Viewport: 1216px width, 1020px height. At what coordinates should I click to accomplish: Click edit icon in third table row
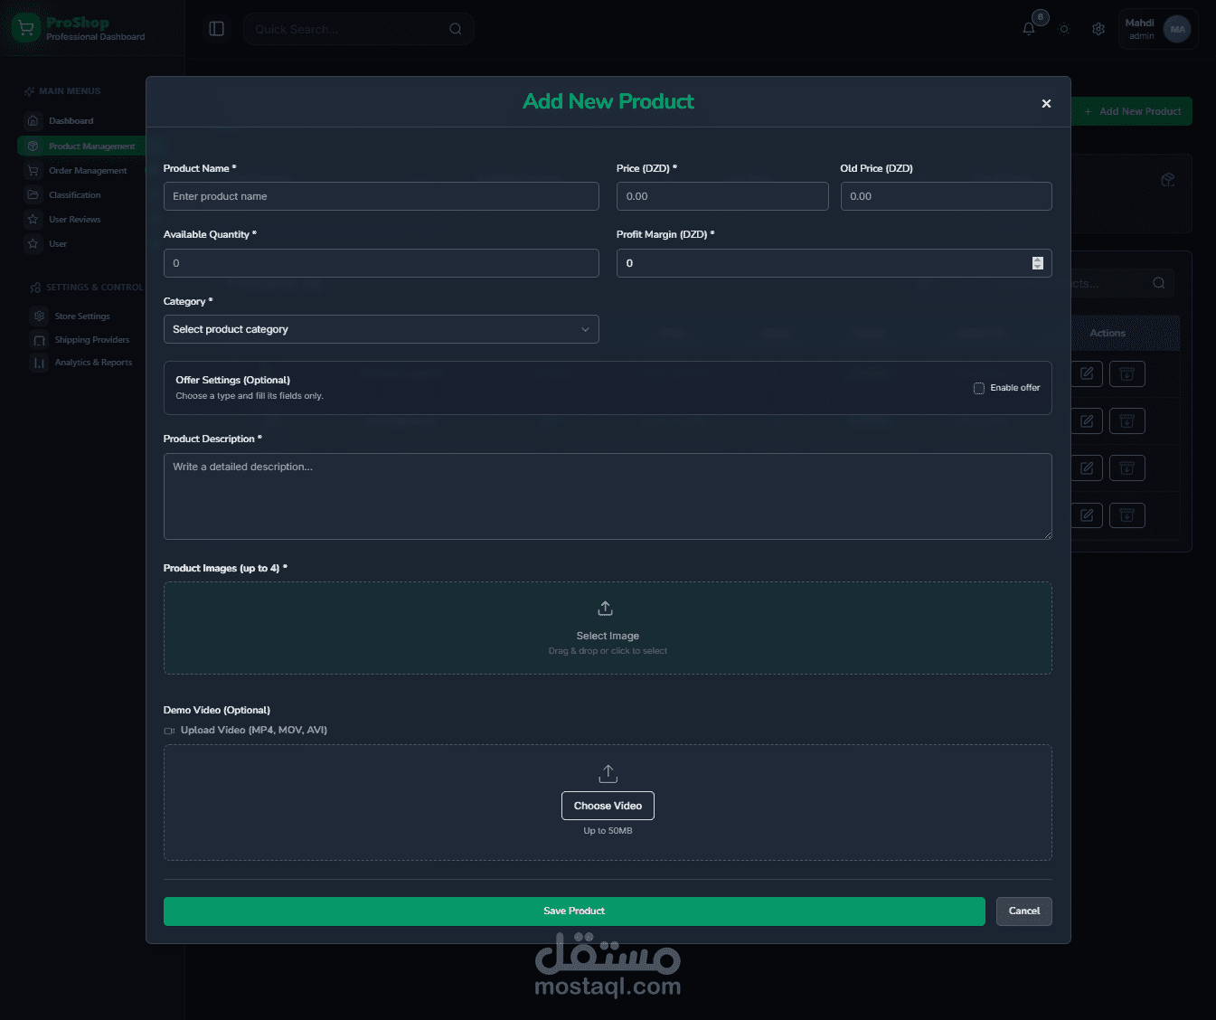pos(1087,467)
